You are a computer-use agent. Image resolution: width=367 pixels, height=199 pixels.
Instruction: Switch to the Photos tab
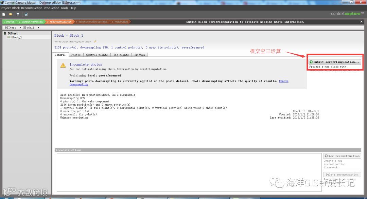tap(76, 55)
